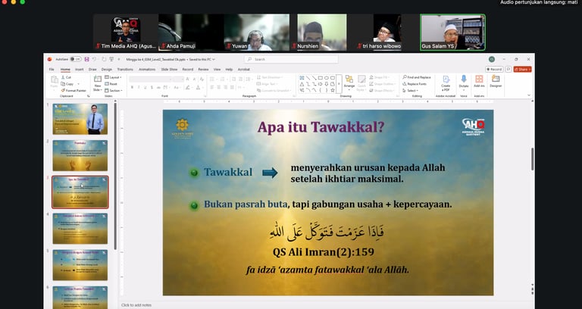Toggle Underline formatting

tap(145, 88)
